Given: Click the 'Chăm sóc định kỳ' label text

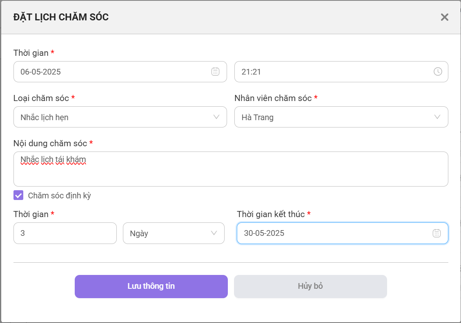Looking at the screenshot, I should (59, 196).
